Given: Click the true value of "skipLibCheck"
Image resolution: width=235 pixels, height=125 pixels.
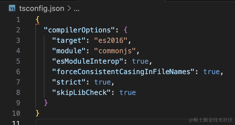Looking at the screenshot, I should 128,92.
